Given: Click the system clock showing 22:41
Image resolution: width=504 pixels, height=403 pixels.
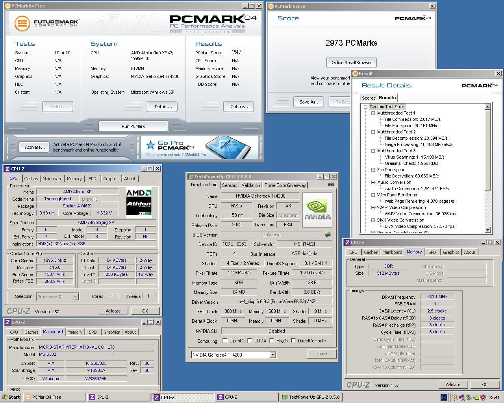Looking at the screenshot, I should pos(494,397).
